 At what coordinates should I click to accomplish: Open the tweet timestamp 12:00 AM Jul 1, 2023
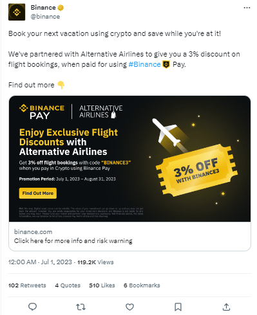40,262
